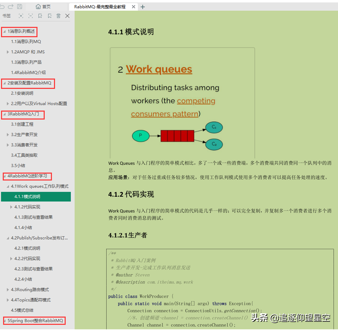Select highlighted 4.1.1模式说明 bookmark

click(x=36, y=197)
